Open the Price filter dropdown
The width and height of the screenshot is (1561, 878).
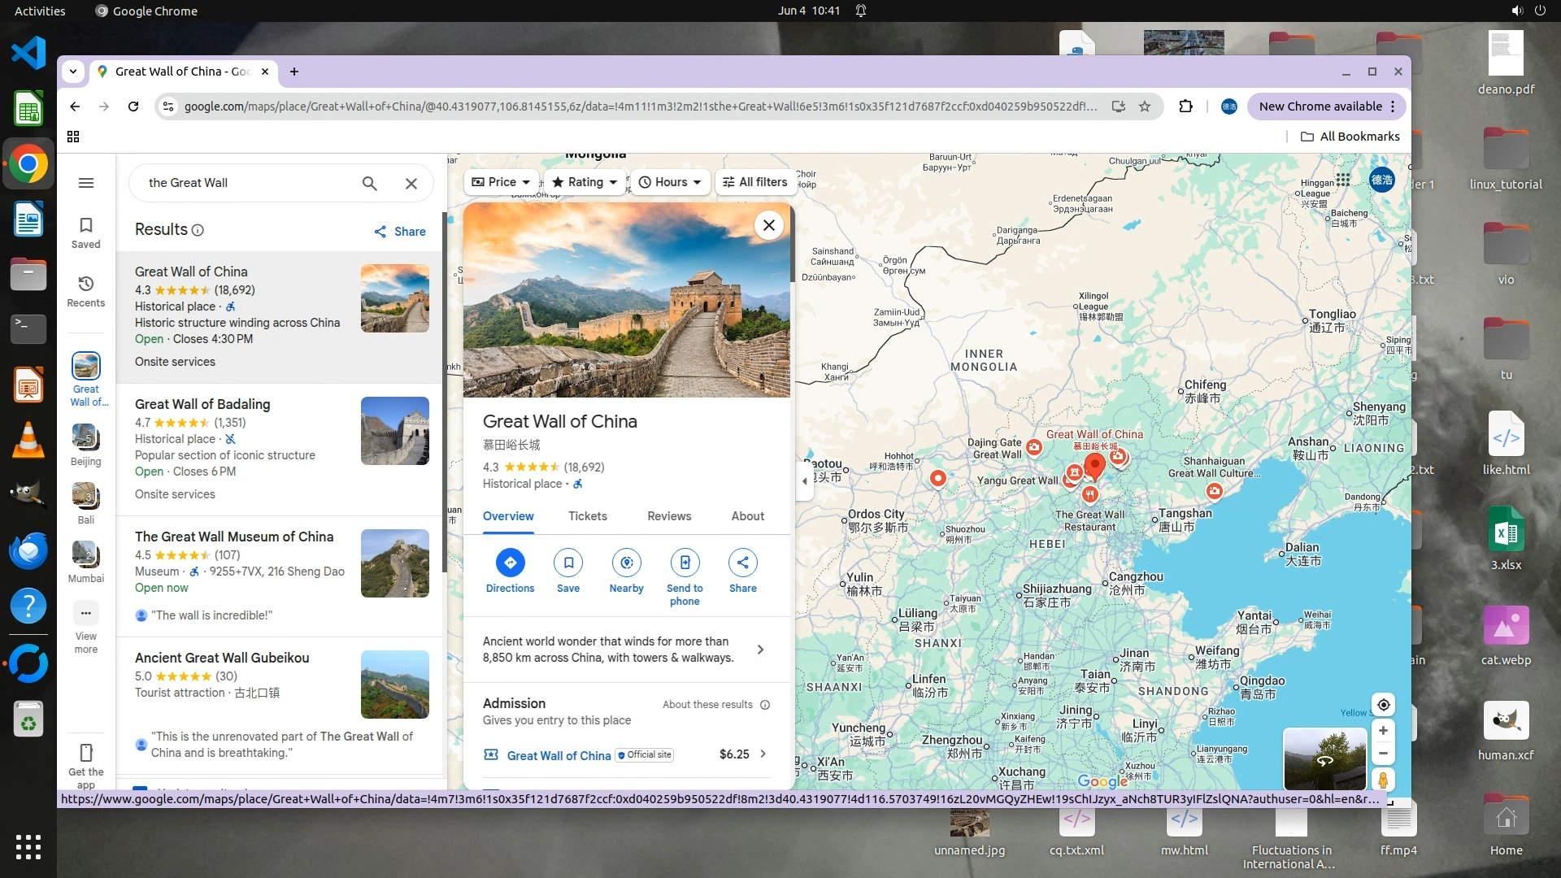pos(501,182)
